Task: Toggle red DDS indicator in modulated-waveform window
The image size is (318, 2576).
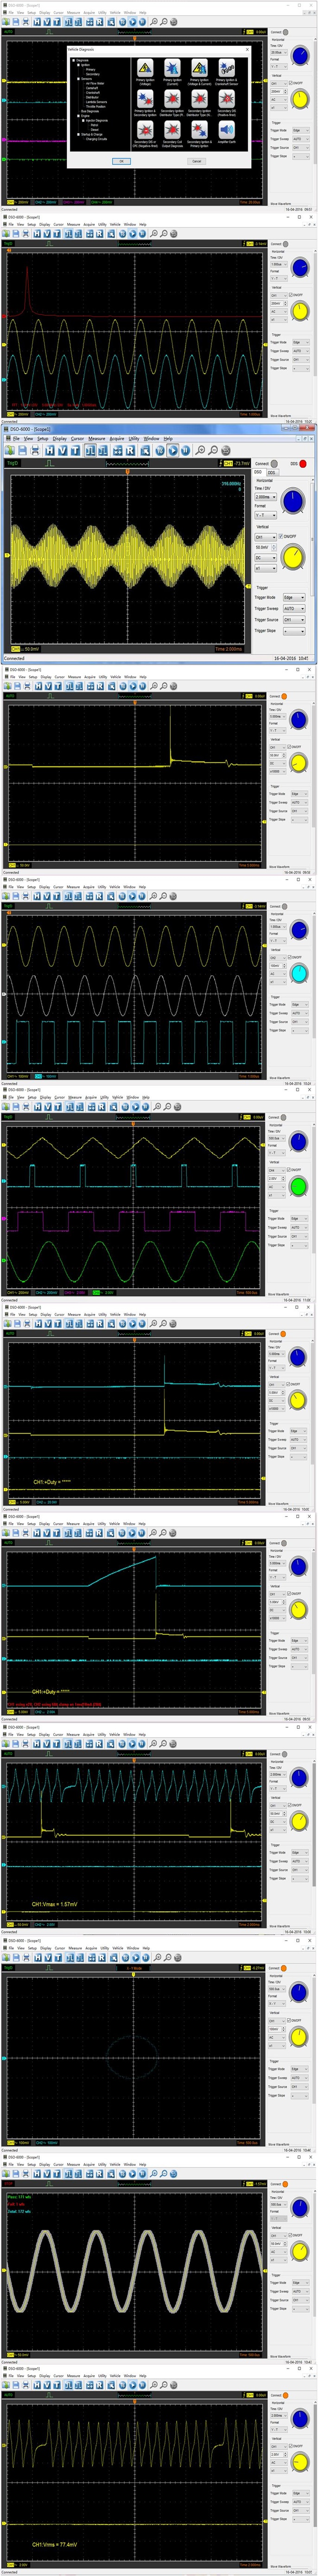Action: tap(303, 464)
